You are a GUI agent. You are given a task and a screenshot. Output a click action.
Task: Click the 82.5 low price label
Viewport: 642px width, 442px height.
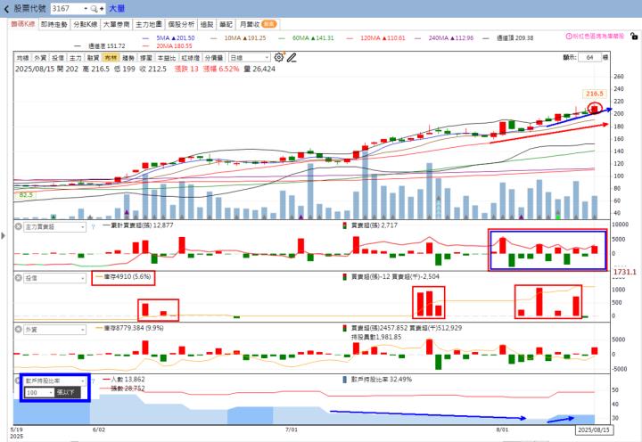tap(25, 195)
